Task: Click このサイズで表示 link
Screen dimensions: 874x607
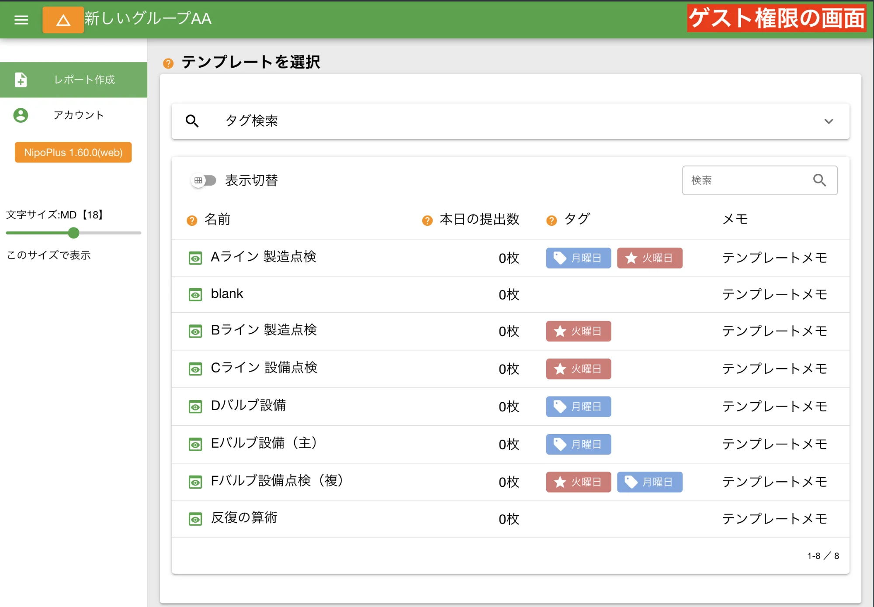Action: [x=49, y=255]
